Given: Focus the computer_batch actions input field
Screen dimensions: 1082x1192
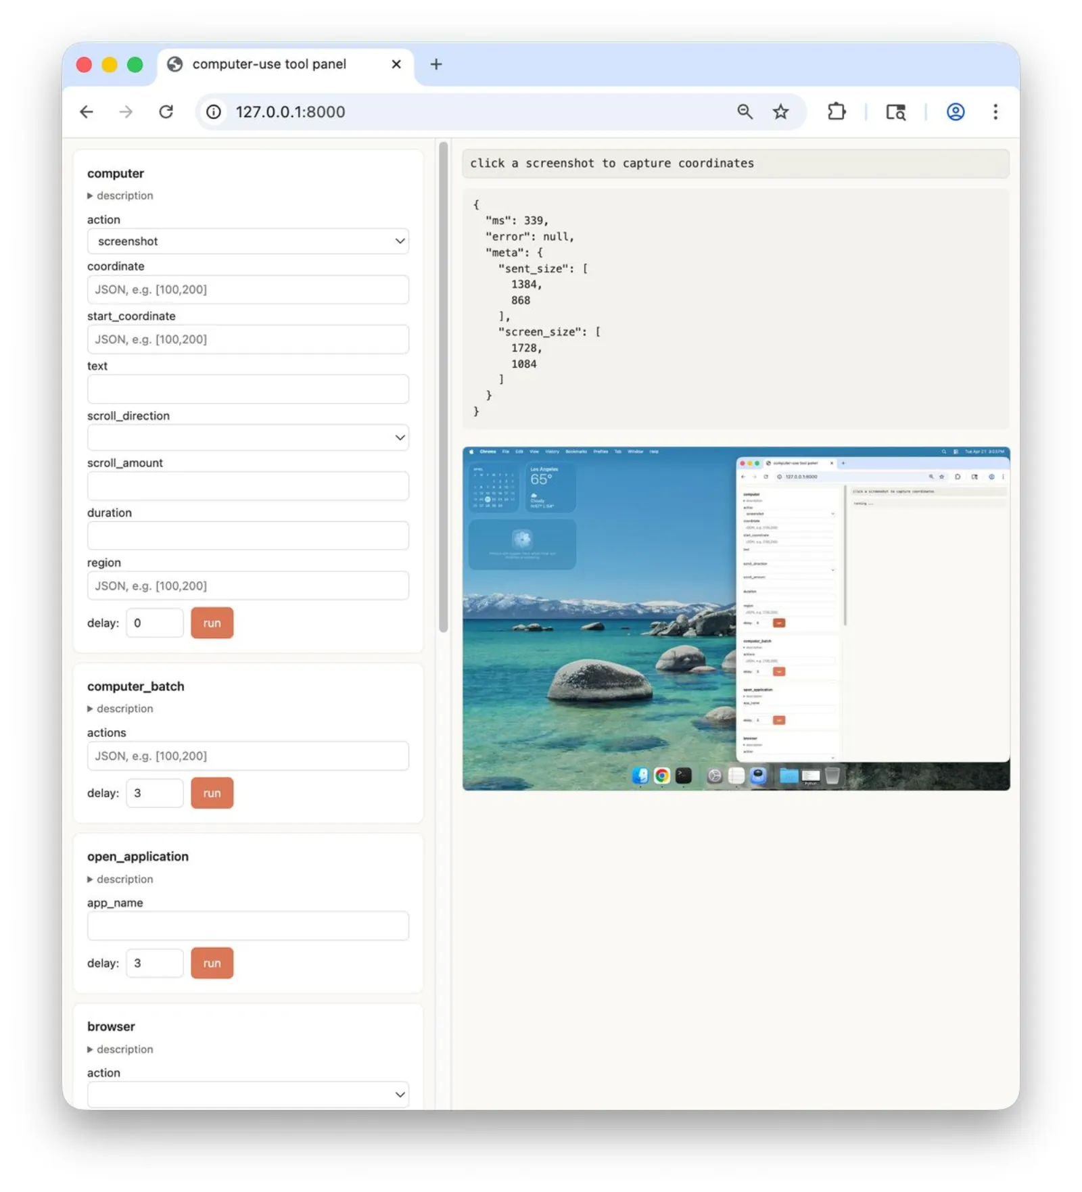Looking at the screenshot, I should [x=248, y=756].
